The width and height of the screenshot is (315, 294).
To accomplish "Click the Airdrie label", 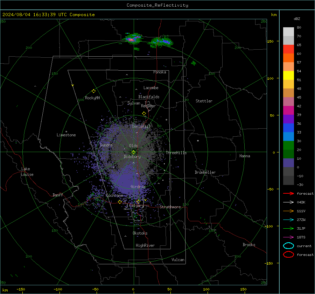I will click(138, 187).
